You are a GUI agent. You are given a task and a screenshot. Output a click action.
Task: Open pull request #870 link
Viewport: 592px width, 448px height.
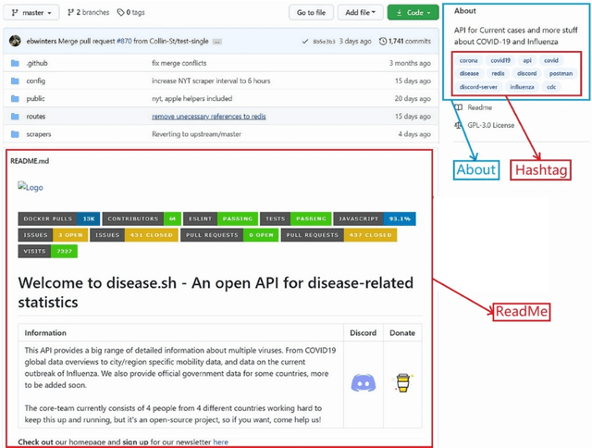click(x=124, y=41)
